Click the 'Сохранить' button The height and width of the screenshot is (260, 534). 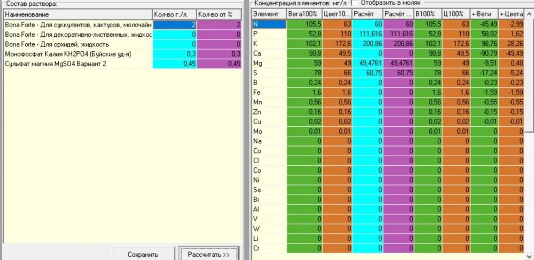tap(143, 254)
